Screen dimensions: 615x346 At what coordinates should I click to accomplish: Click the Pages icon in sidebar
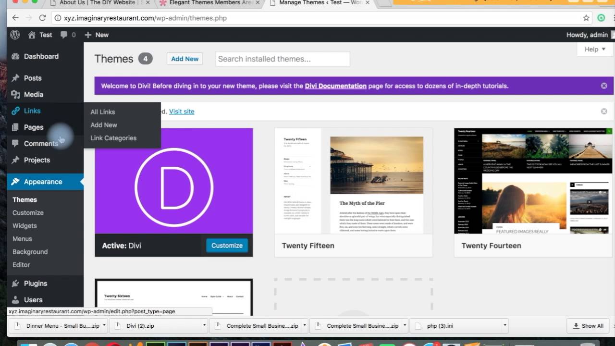pyautogui.click(x=15, y=127)
